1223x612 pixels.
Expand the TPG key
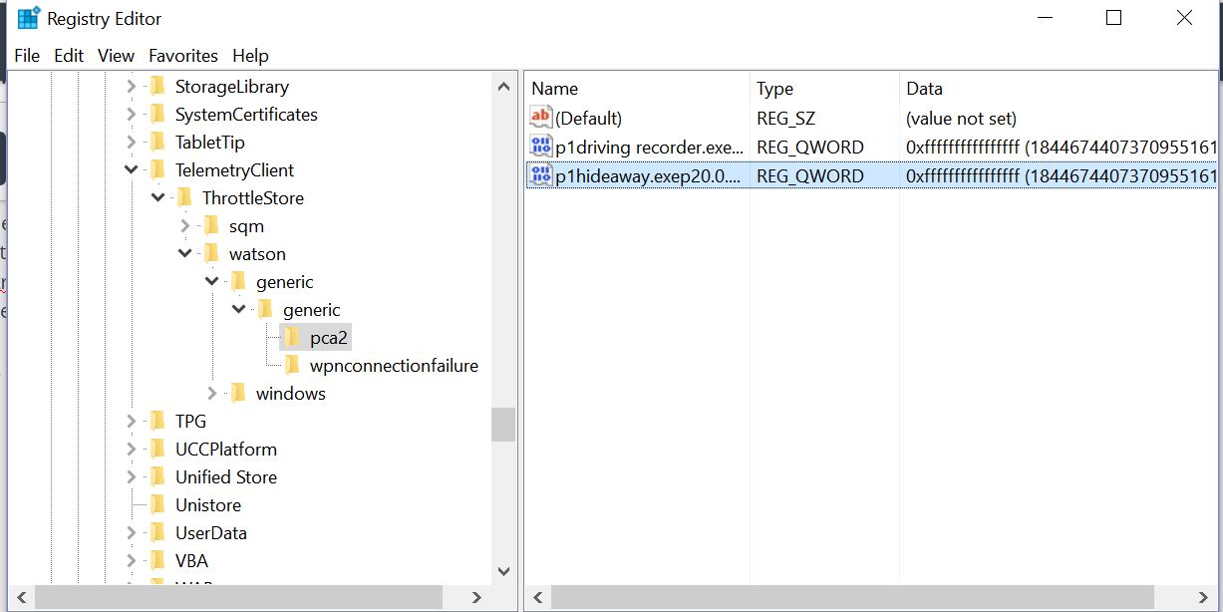tap(131, 422)
